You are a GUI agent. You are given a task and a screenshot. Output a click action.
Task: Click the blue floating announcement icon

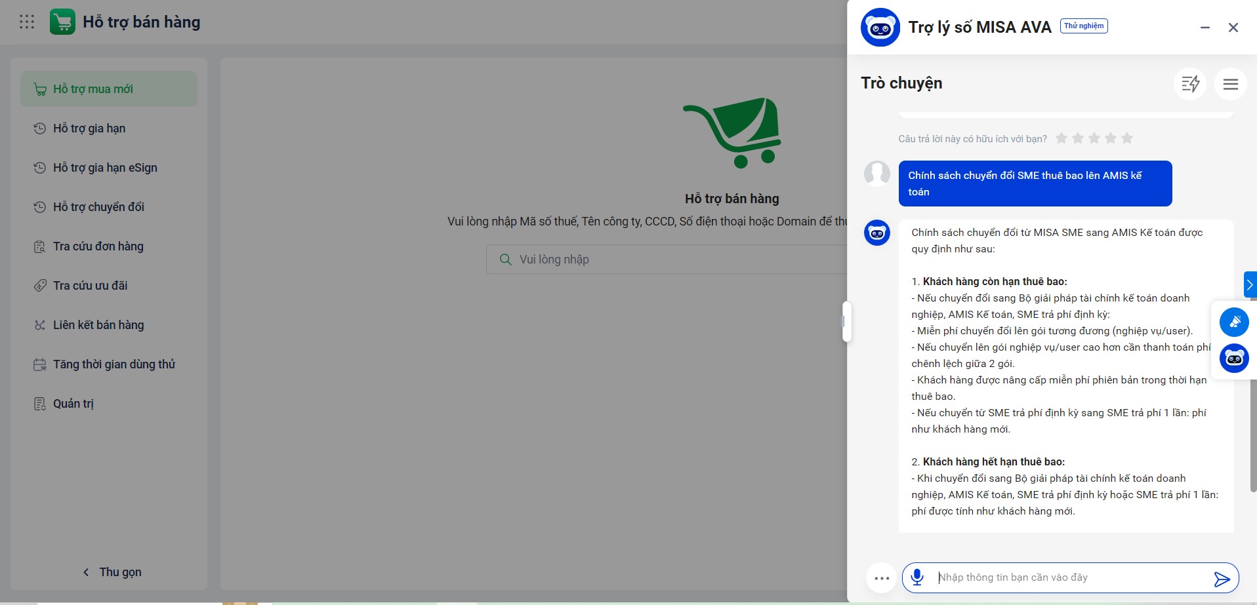tap(1233, 322)
